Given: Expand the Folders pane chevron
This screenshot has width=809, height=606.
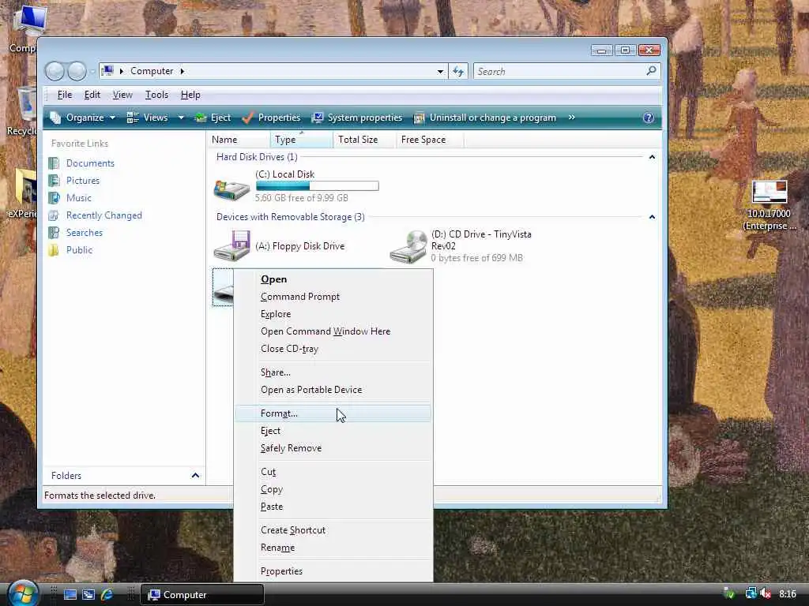Looking at the screenshot, I should (195, 476).
